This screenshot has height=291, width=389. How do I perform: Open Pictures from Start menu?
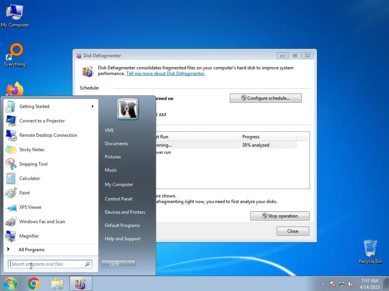(x=113, y=156)
